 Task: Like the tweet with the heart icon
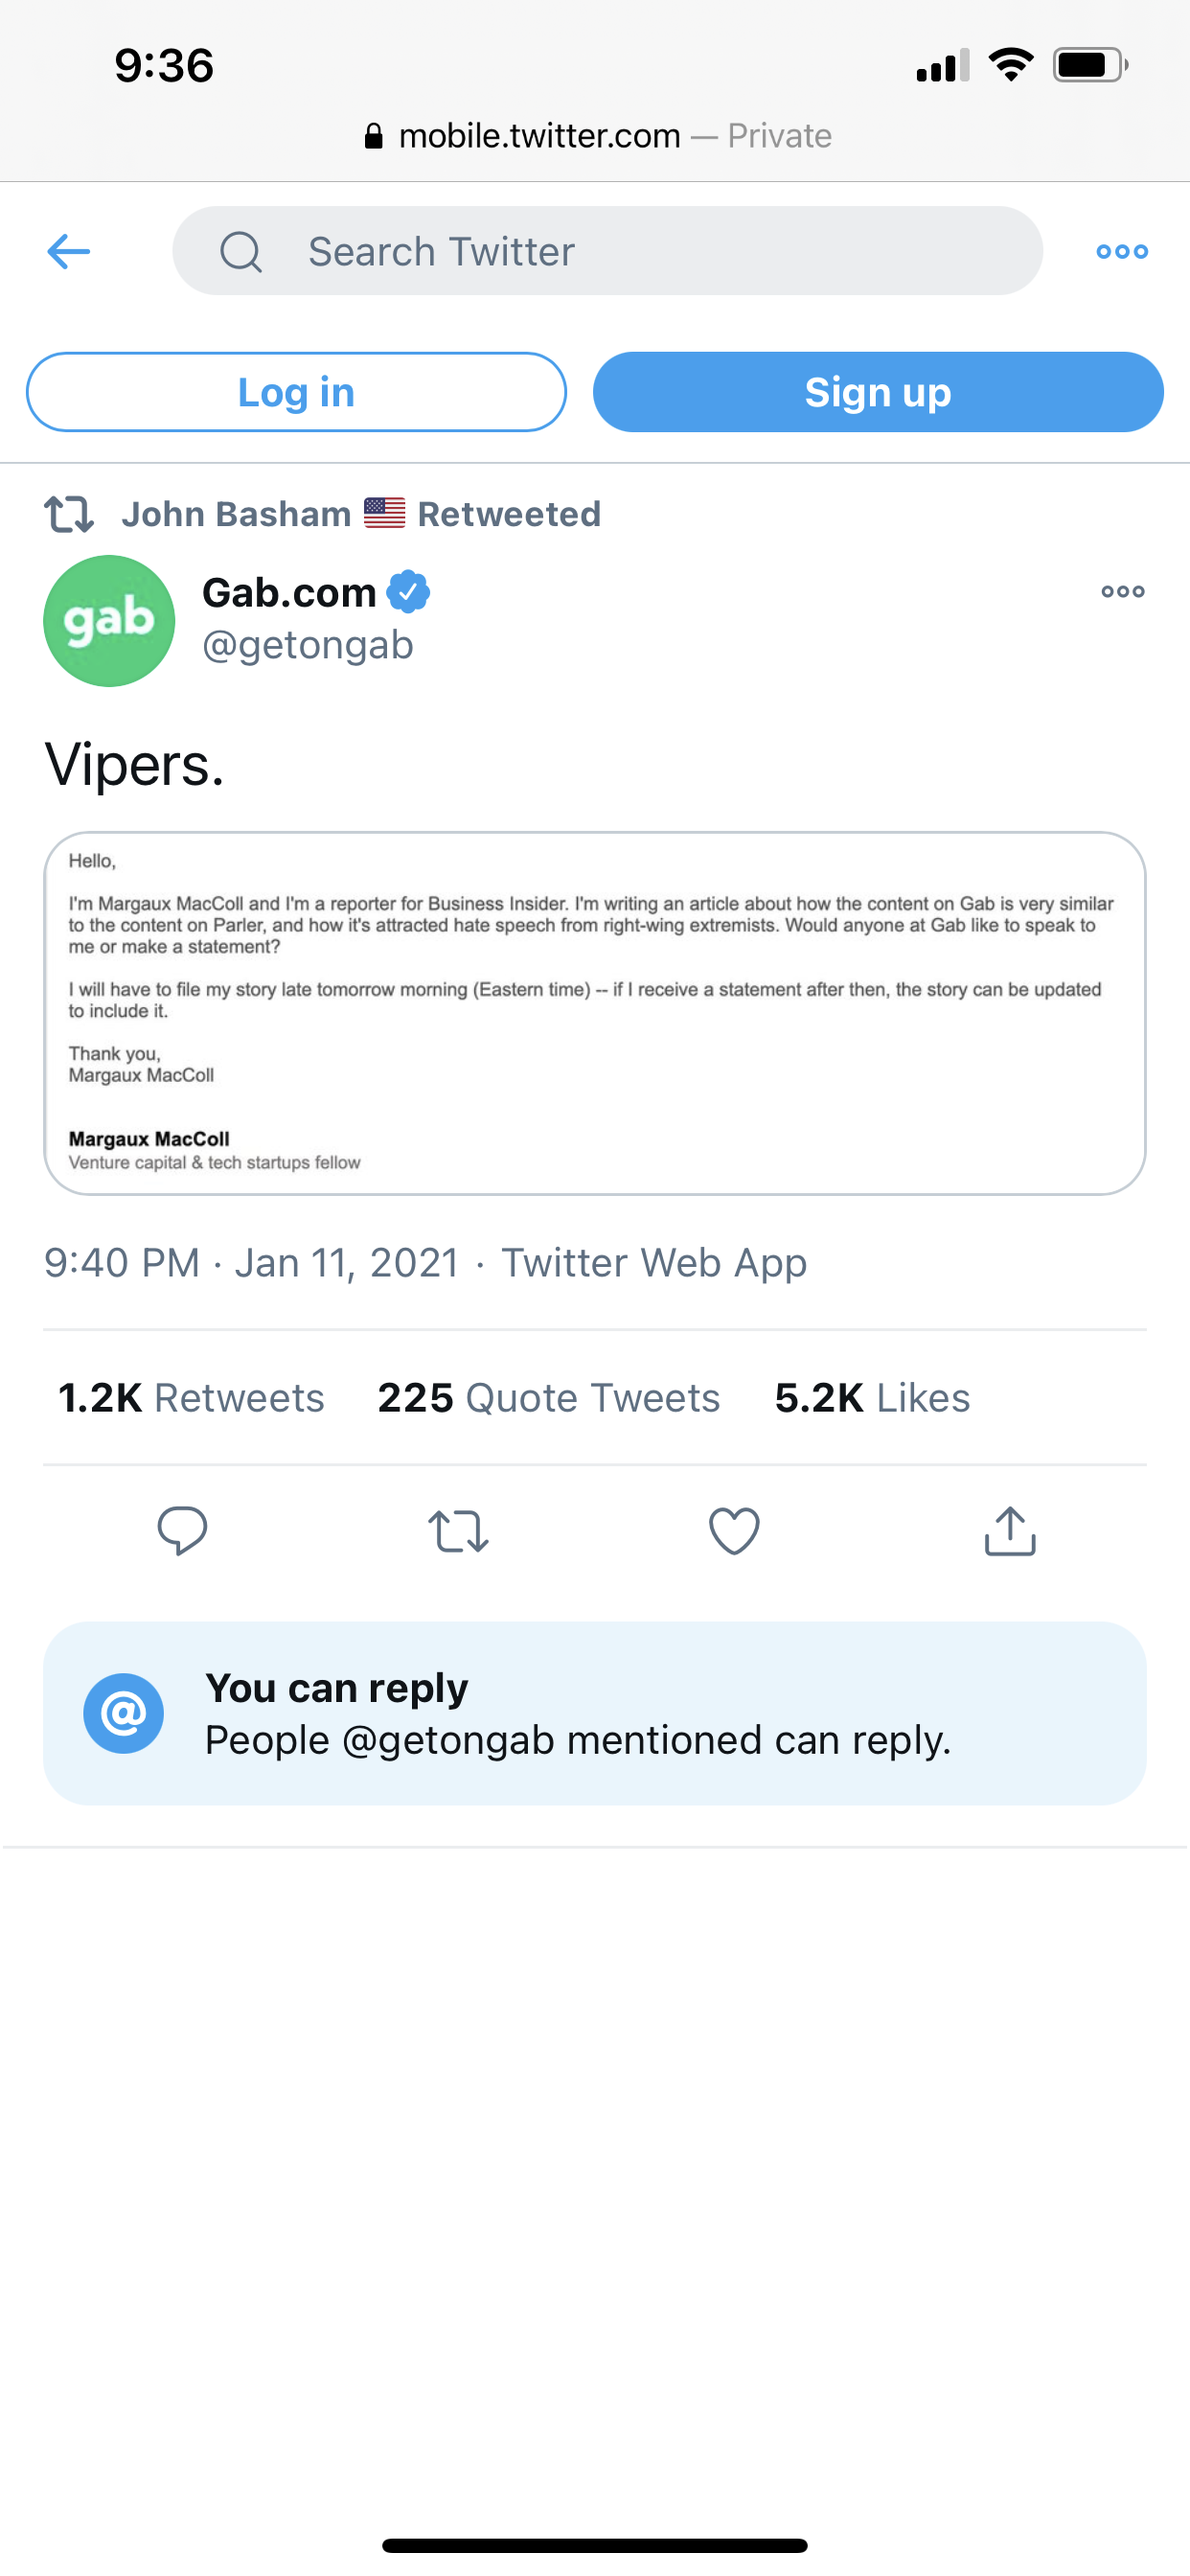pos(734,1531)
